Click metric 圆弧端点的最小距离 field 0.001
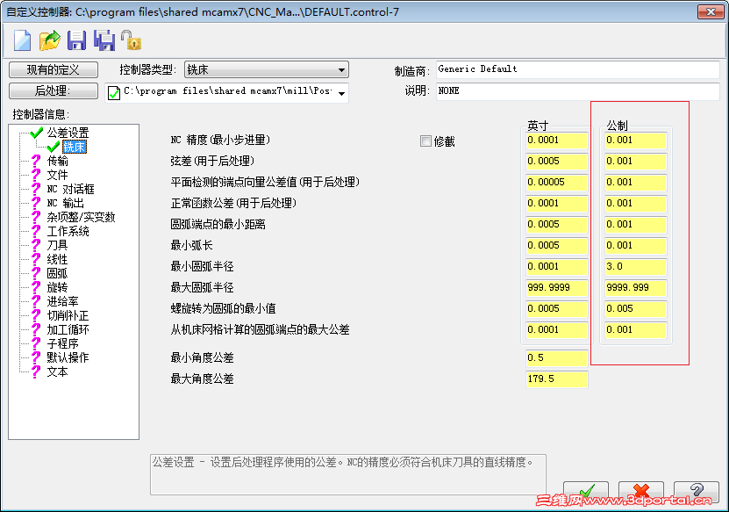The height and width of the screenshot is (512, 729). pos(635,225)
